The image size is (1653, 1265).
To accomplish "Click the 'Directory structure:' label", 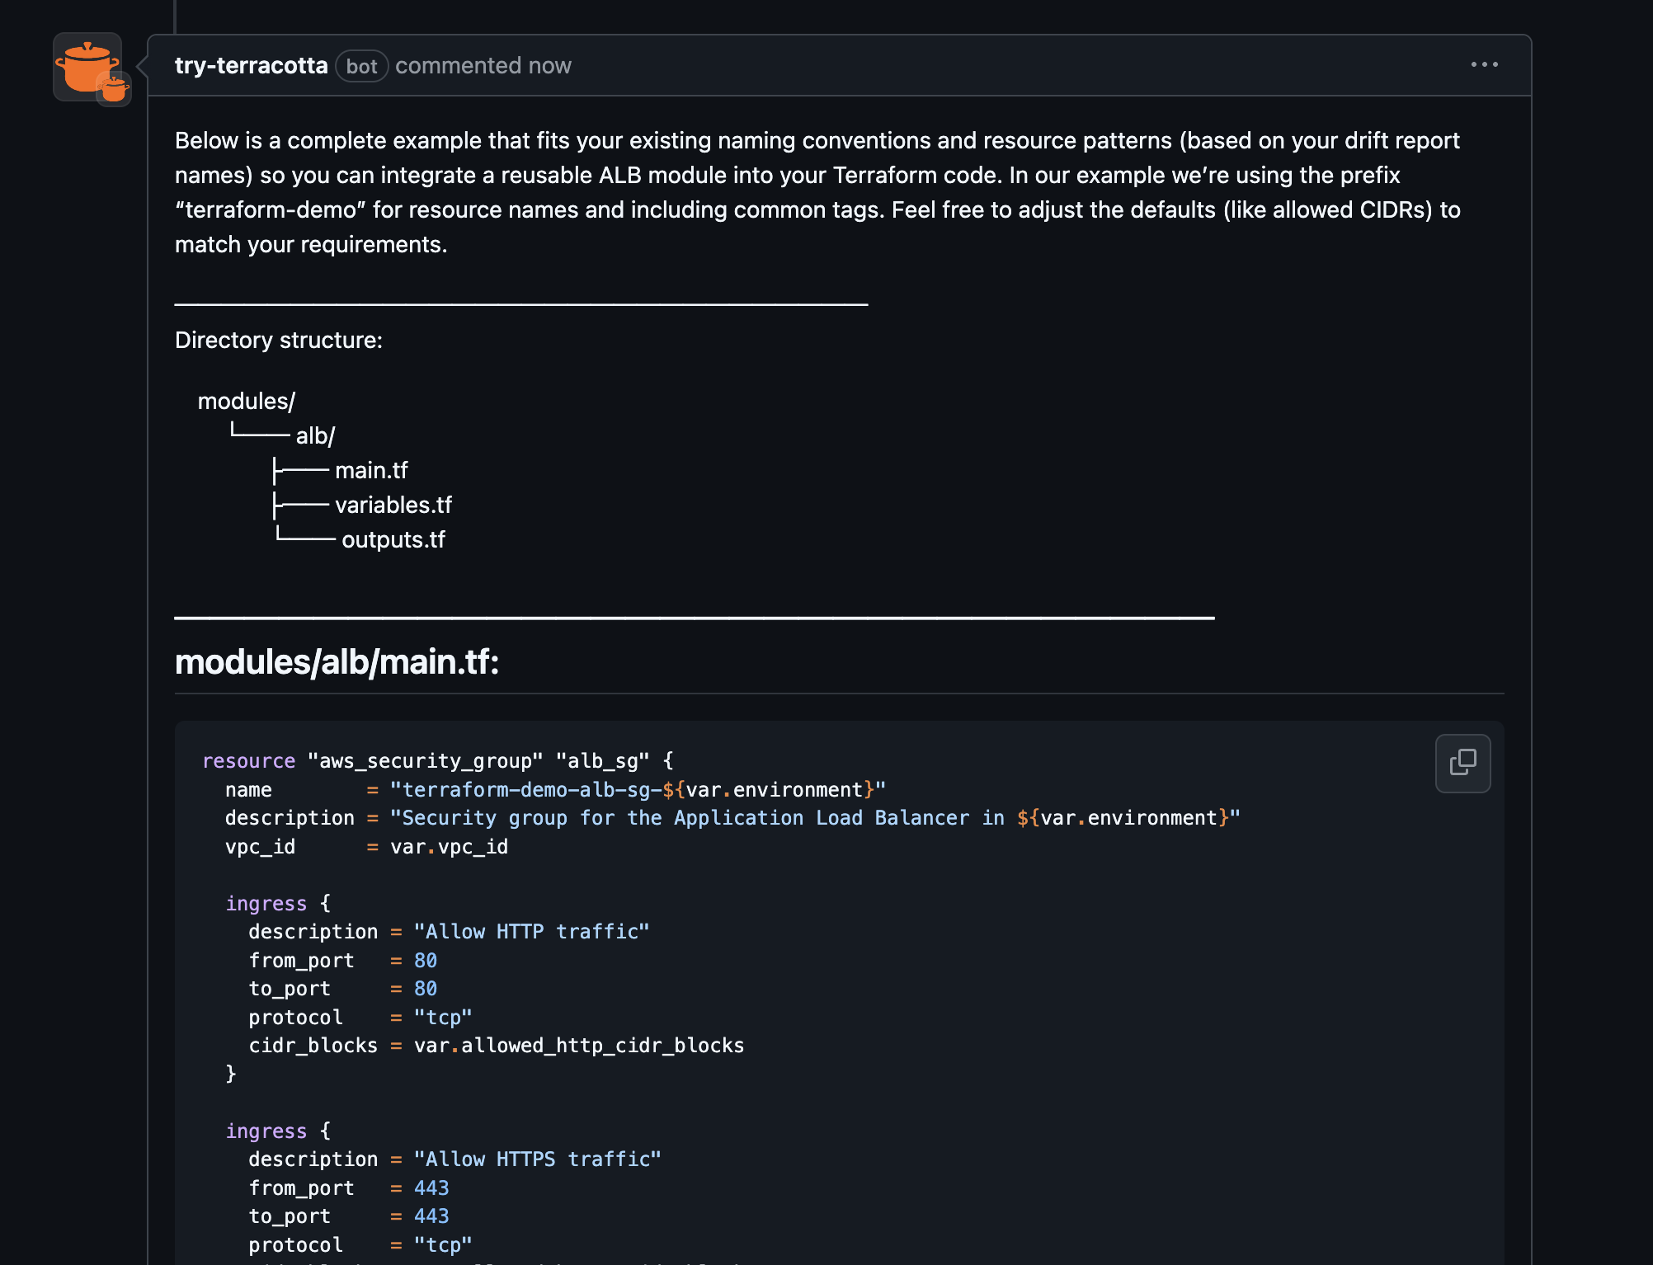I will 278,341.
